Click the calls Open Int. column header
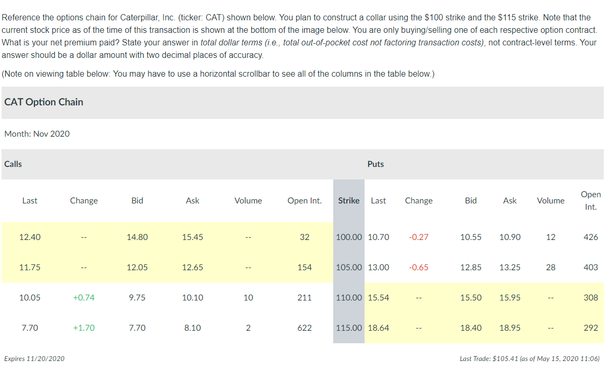This screenshot has width=609, height=373. (304, 200)
